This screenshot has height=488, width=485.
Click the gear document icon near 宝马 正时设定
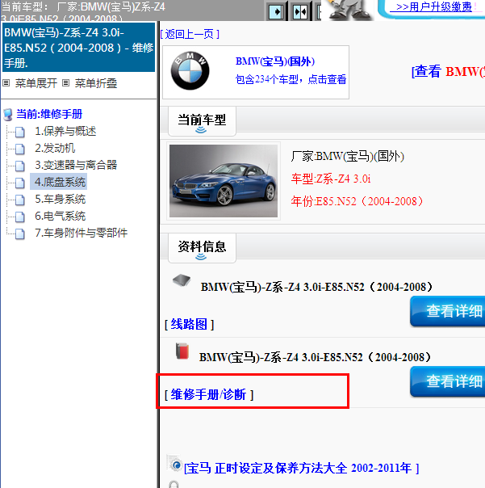pos(174,465)
